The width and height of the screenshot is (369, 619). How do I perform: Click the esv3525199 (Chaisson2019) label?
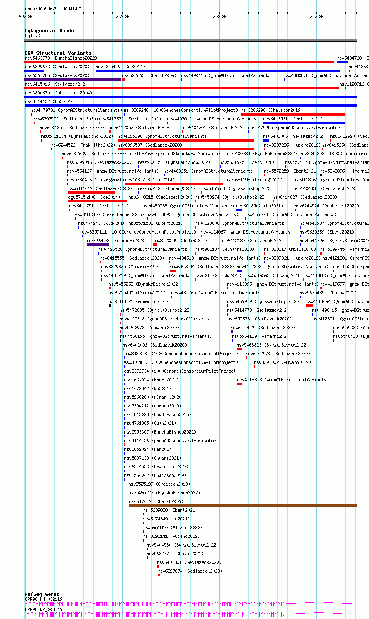pyautogui.click(x=159, y=484)
